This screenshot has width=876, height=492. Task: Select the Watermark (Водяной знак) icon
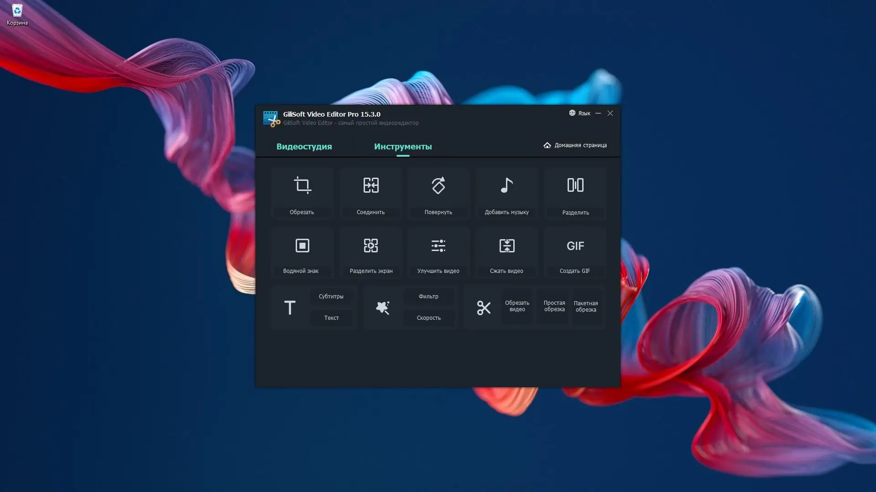[302, 246]
